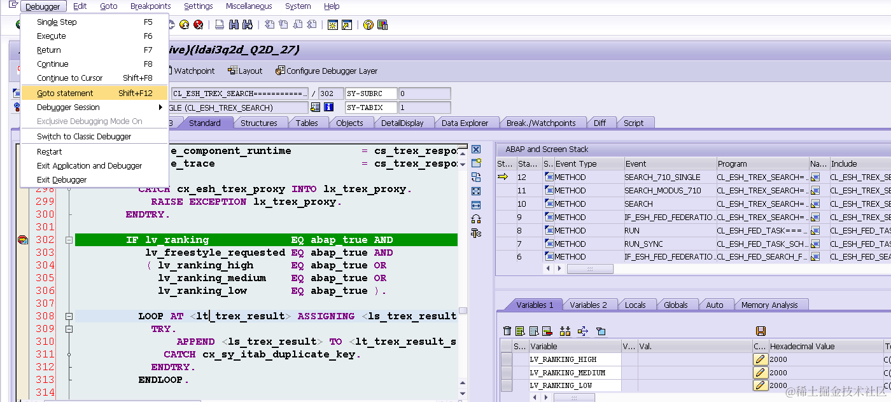891x402 pixels.
Task: Click the Maximize Horizontally tool icon
Action: 475,205
